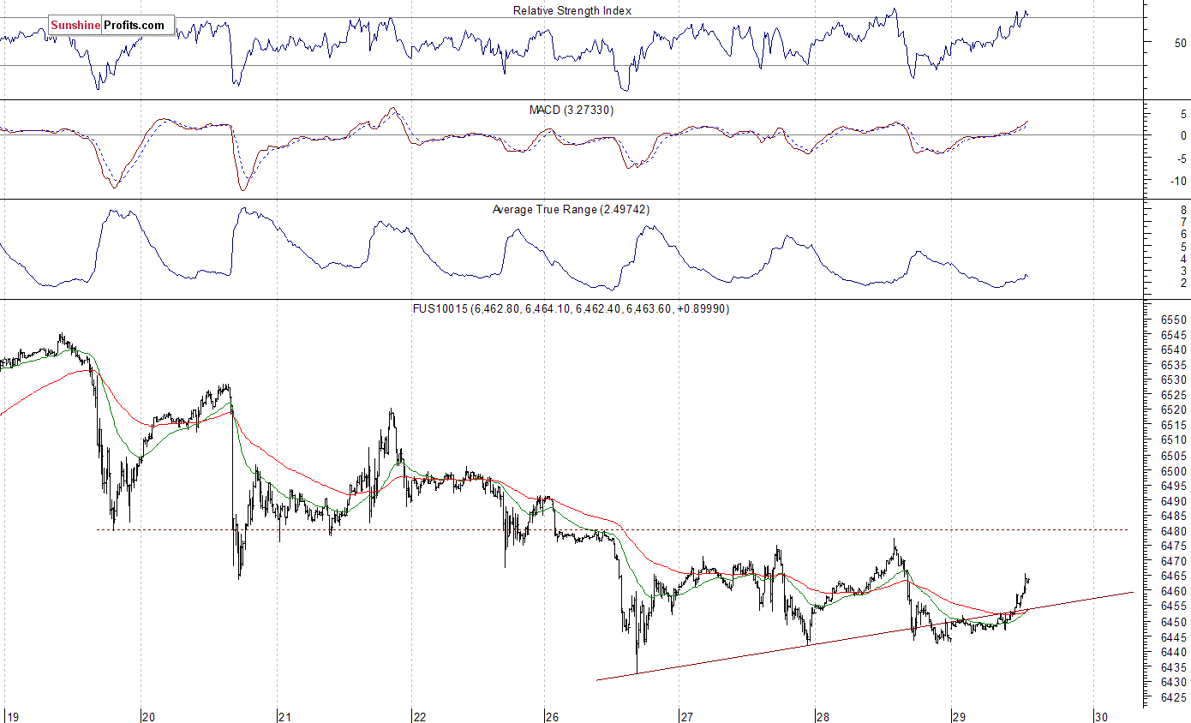Click date label 29 on time axis
1191x723 pixels.
point(959,716)
